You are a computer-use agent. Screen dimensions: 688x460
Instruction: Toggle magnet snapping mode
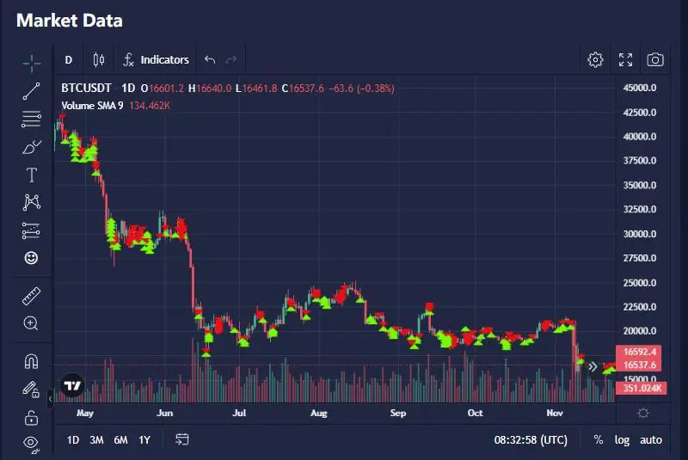pos(31,362)
